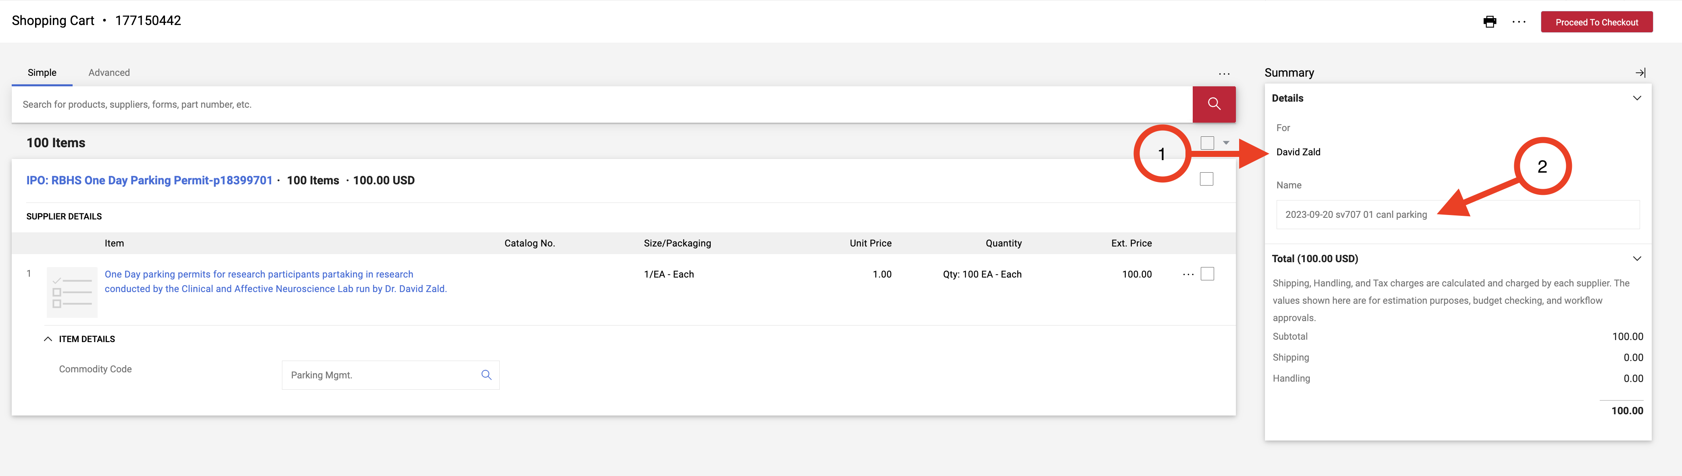Print the shopping cart
Viewport: 1682px width, 476px height.
coord(1489,22)
